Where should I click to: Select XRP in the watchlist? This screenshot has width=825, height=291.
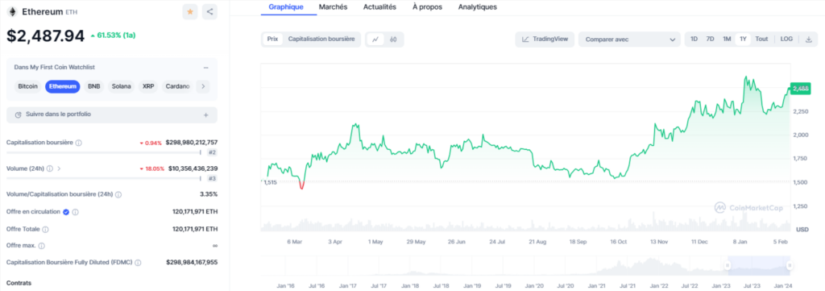tap(148, 86)
